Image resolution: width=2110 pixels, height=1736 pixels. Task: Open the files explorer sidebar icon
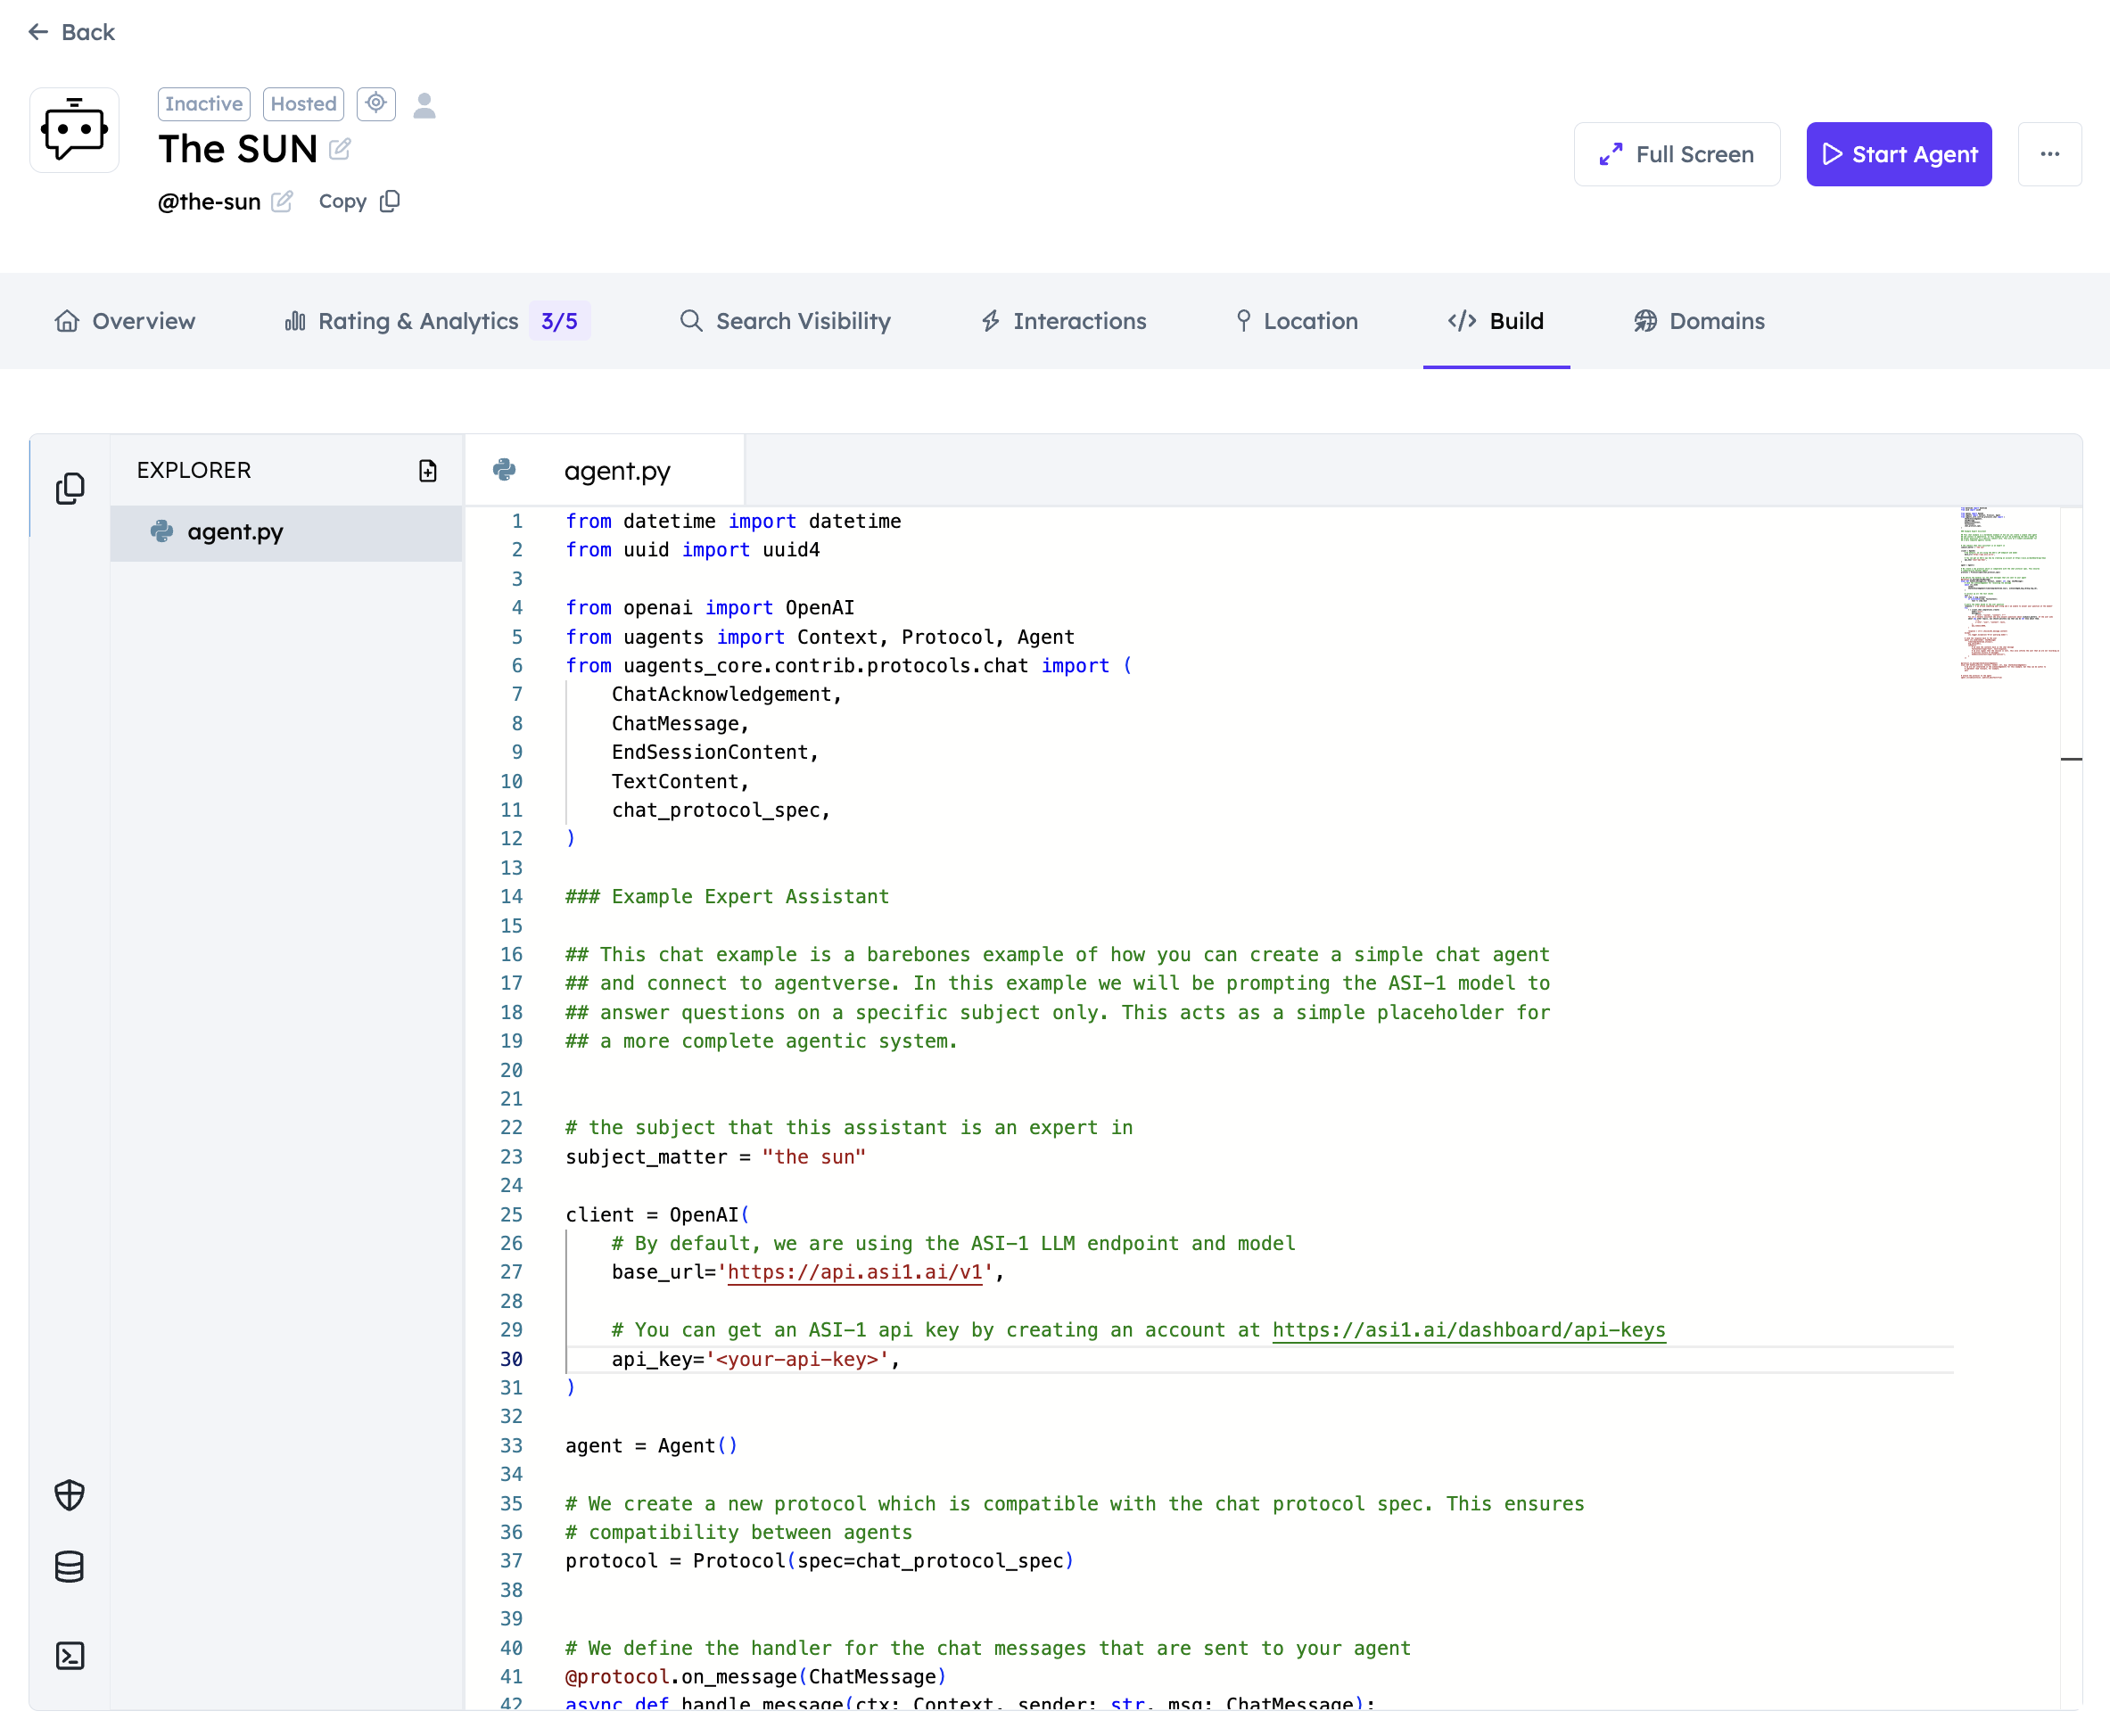(x=70, y=488)
